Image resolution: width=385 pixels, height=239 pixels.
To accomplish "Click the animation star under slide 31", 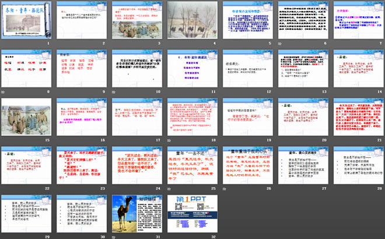I will pyautogui.click(x=113, y=237).
